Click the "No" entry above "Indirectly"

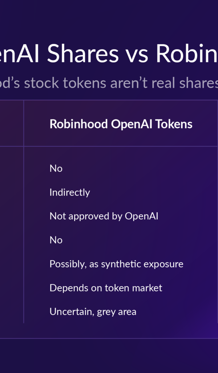pos(56,168)
